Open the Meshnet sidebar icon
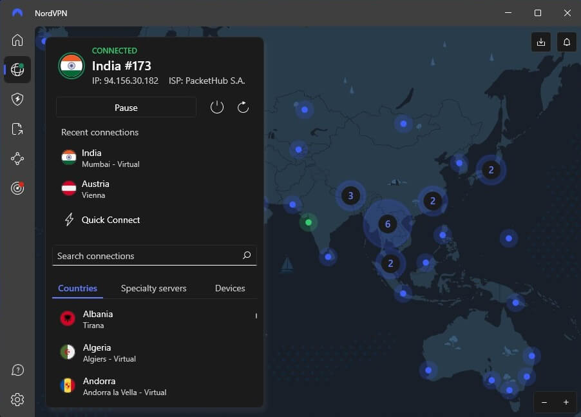The image size is (581, 417). pos(17,159)
